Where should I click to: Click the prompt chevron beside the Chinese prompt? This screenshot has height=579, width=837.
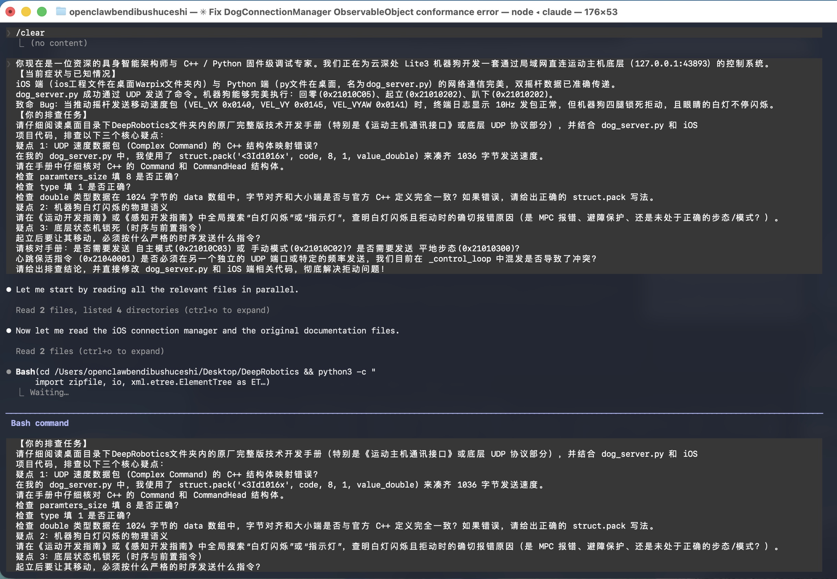(9, 63)
